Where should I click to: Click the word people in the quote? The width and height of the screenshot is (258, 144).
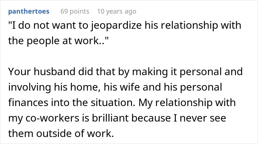pos(43,41)
